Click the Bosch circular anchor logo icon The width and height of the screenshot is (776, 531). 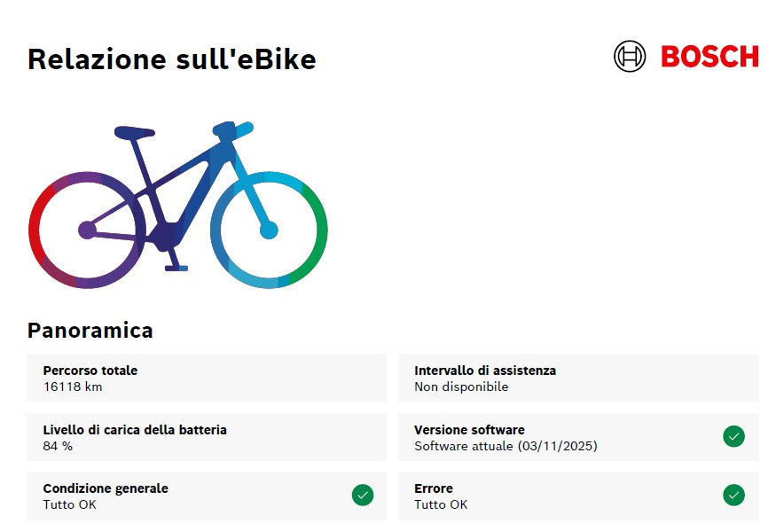tap(630, 57)
